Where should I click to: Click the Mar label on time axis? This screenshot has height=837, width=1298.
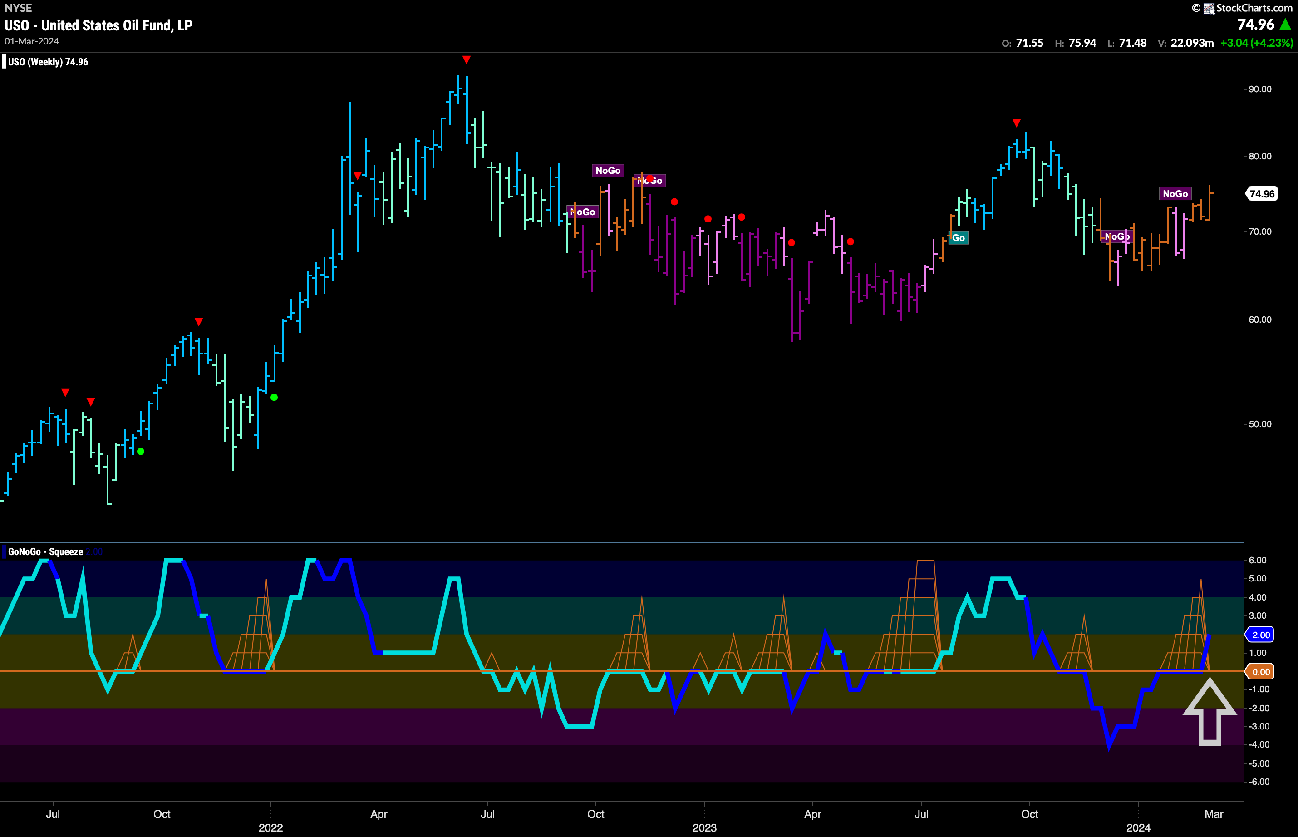click(1214, 814)
